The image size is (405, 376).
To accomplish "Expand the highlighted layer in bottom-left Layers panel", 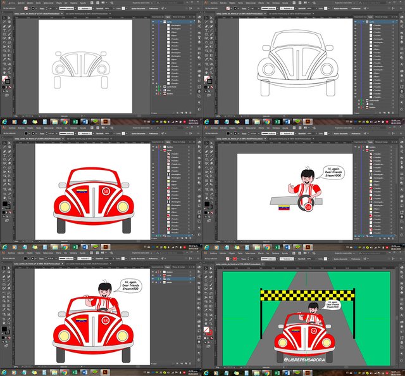I will (160, 279).
